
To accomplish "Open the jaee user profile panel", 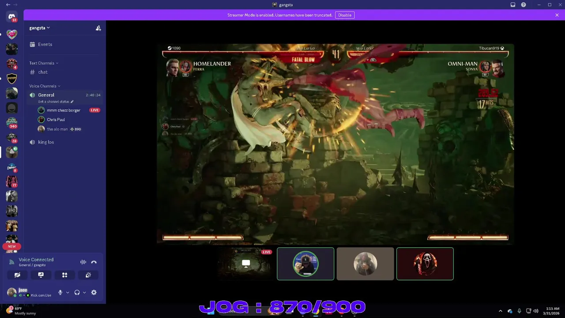I will (29, 292).
